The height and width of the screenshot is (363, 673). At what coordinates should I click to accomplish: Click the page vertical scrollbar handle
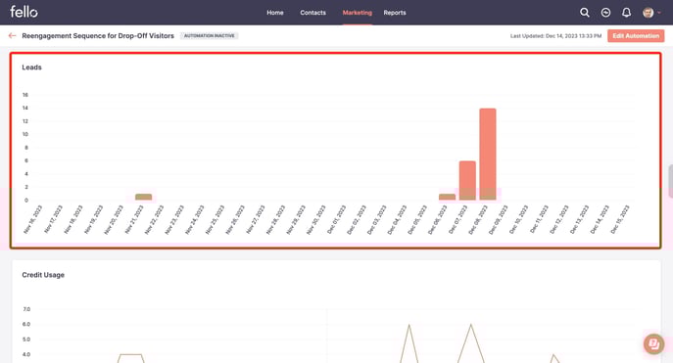[x=670, y=181]
